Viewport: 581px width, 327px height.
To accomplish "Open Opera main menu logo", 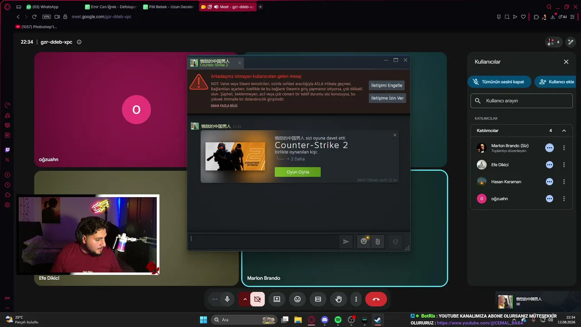I will (7, 7).
